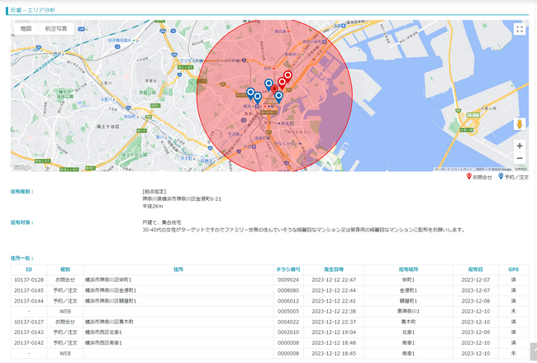This screenshot has width=537, height=363.
Task: Click the ID column header
Action: (x=29, y=270)
